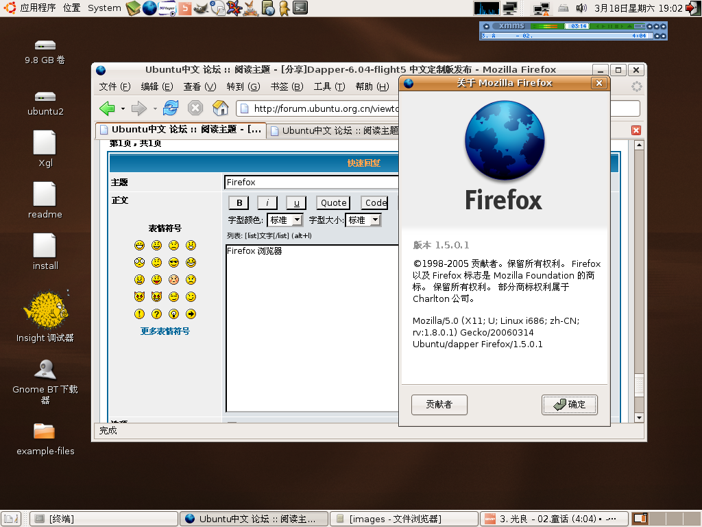The image size is (702, 527).
Task: Open the System menu in top panel
Action: pos(104,8)
